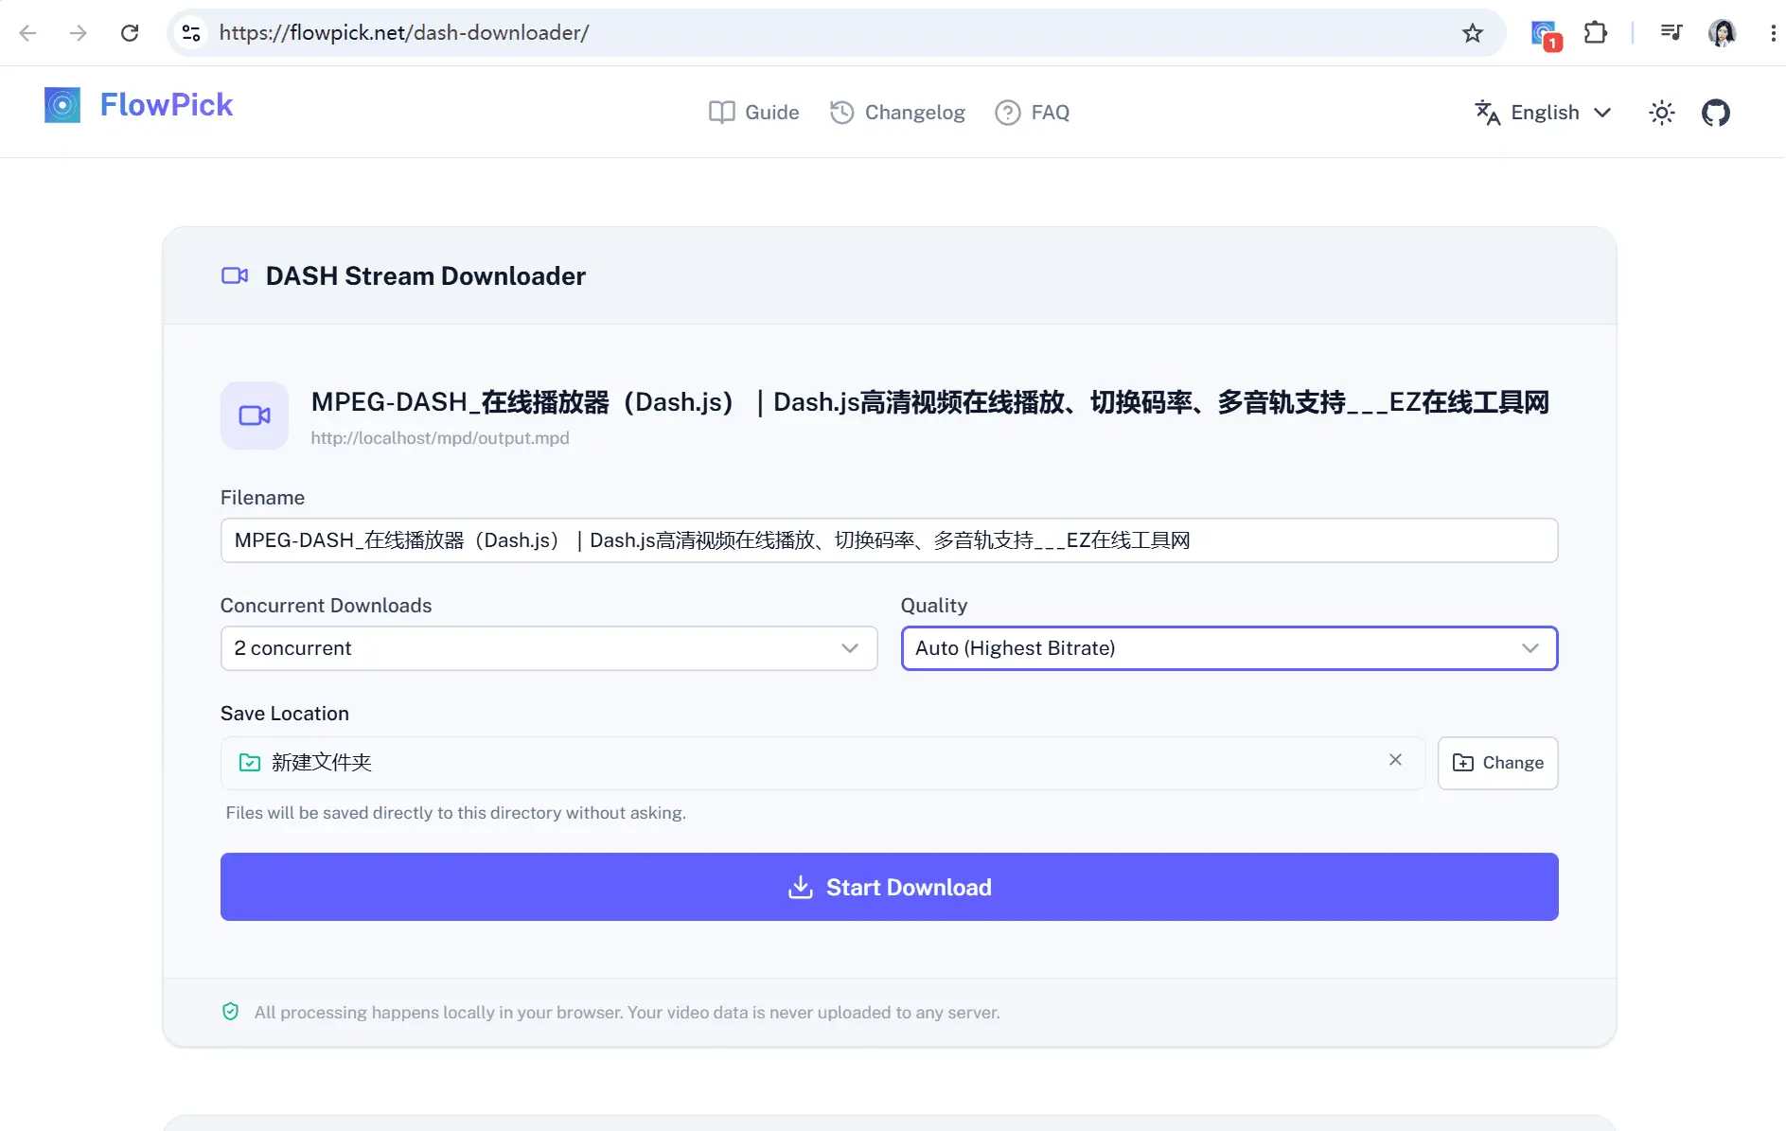Click the video camera icon beside DASH Stream Downloader
The height and width of the screenshot is (1131, 1786).
235,275
